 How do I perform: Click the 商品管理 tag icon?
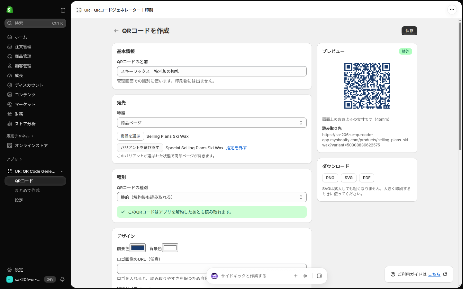pyautogui.click(x=10, y=56)
